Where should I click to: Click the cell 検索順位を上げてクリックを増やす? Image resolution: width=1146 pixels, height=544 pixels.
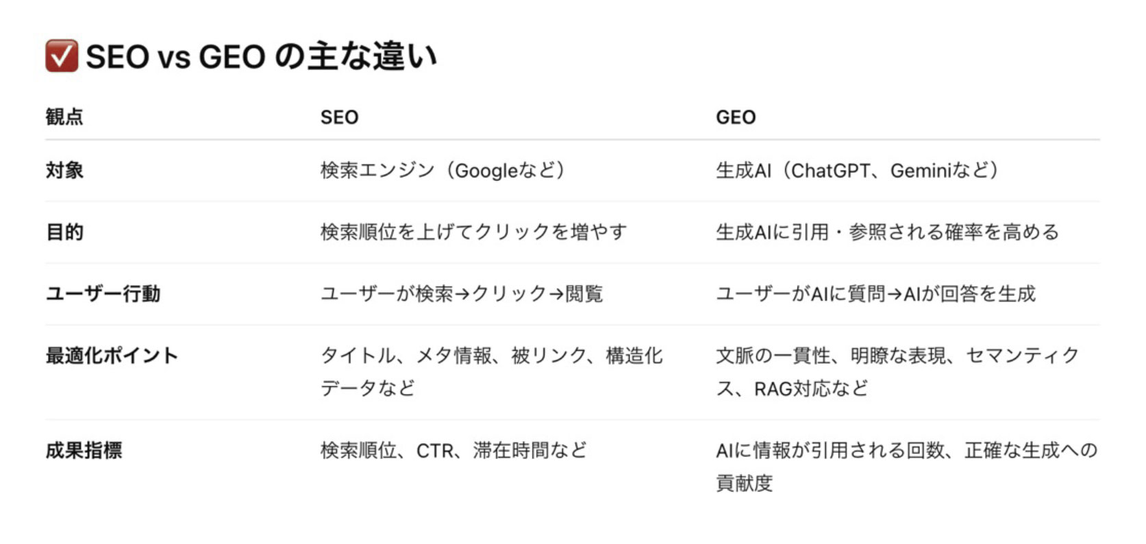click(473, 232)
